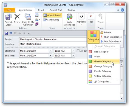The image size is (130, 107).
Task: Click the OneNote icon in Actions group
Action: [x=37, y=24]
